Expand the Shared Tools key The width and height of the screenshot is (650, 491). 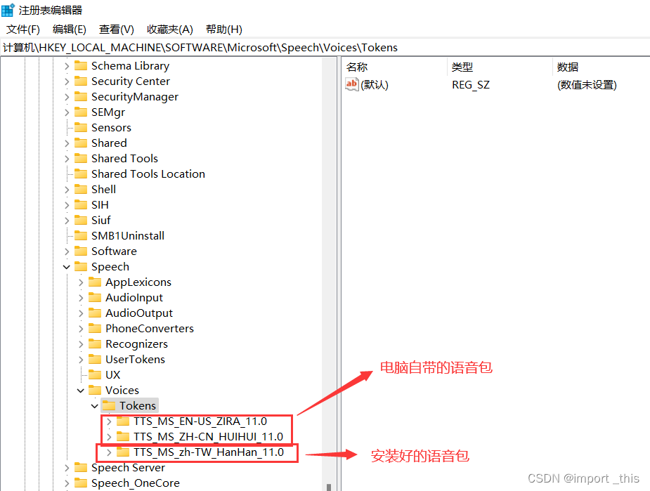tap(67, 159)
